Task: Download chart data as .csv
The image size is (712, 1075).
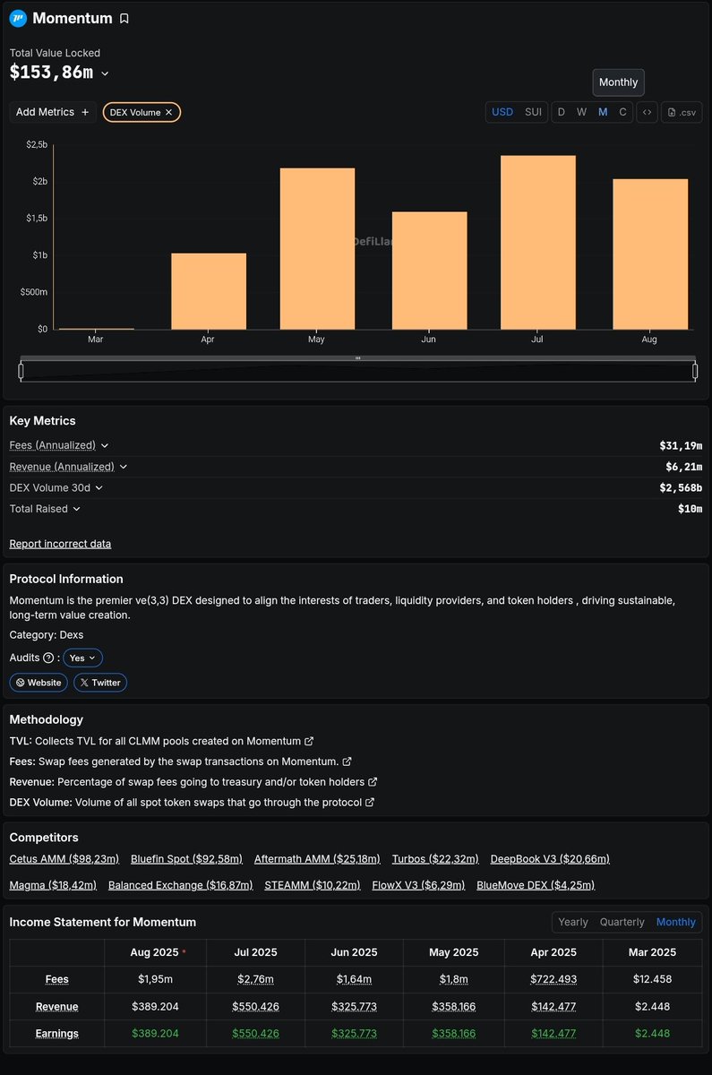Action: (x=682, y=112)
